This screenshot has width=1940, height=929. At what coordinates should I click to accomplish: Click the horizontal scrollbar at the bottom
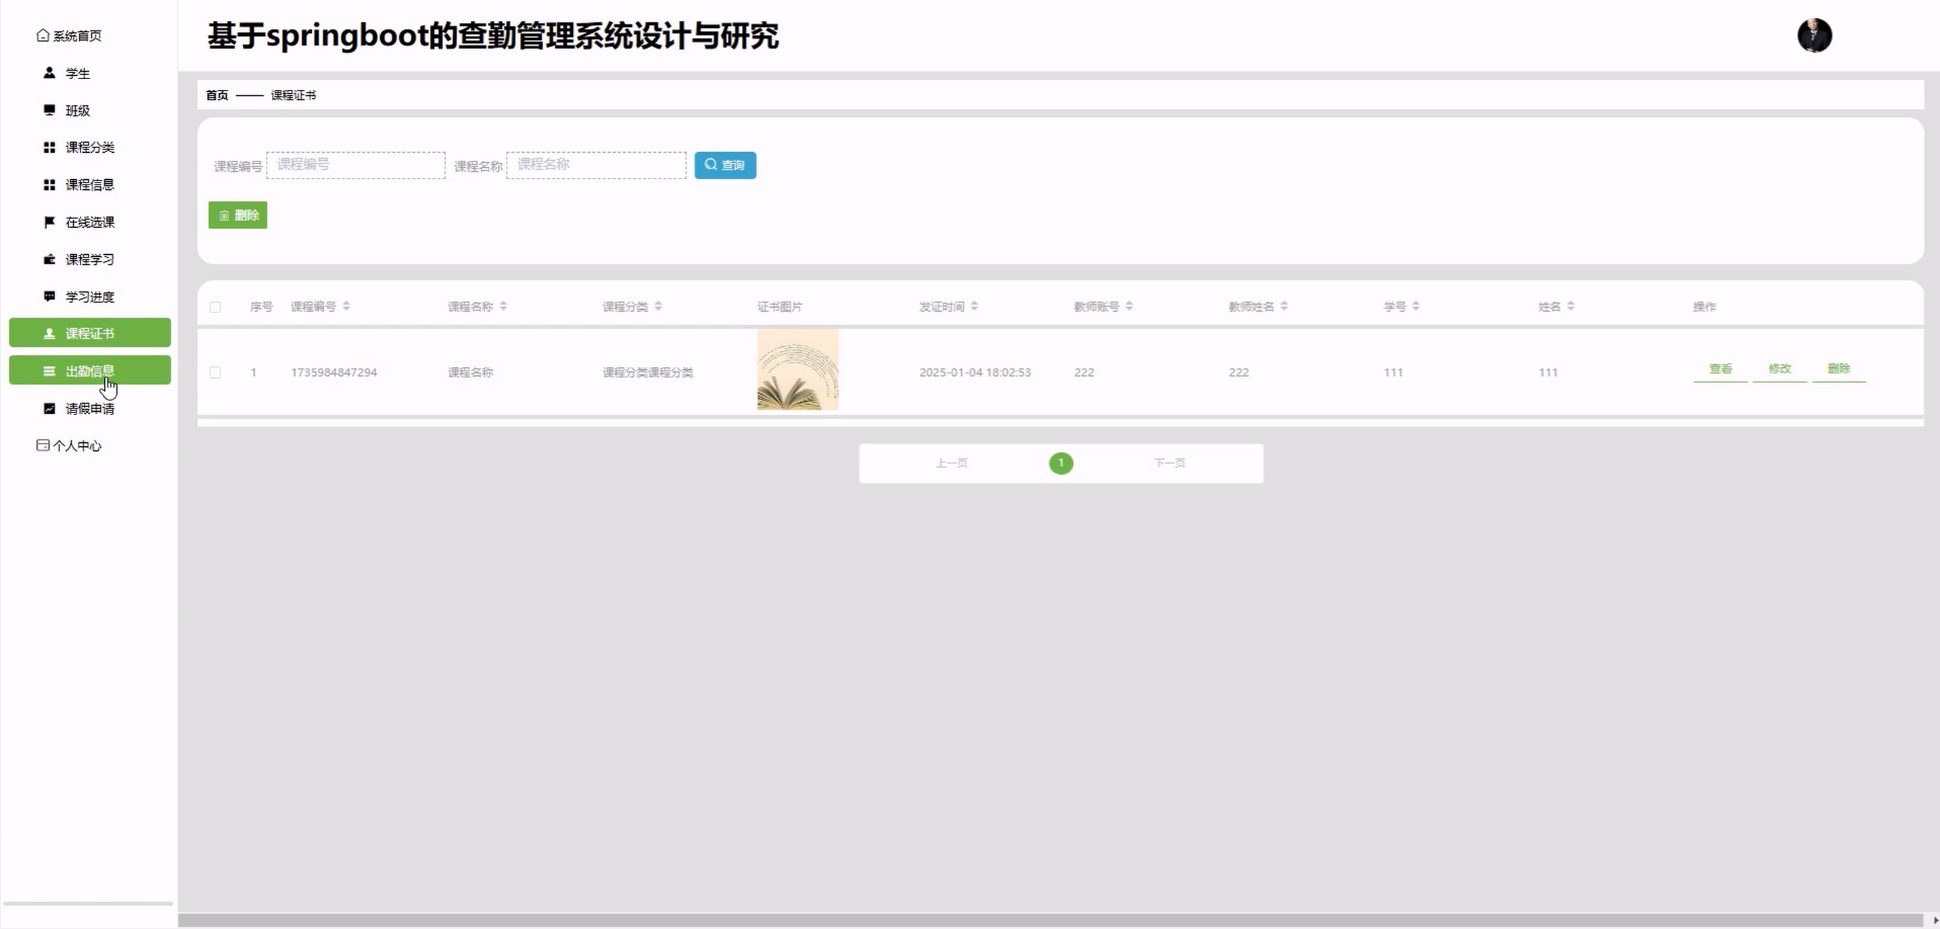[1050, 920]
